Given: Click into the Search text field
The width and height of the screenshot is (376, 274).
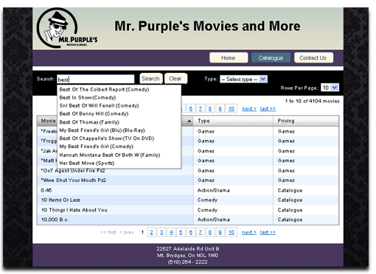Looking at the screenshot, I should (96, 80).
